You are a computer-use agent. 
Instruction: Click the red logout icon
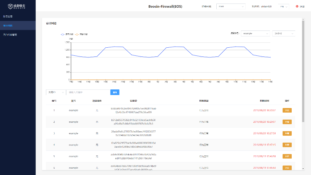(297, 6)
